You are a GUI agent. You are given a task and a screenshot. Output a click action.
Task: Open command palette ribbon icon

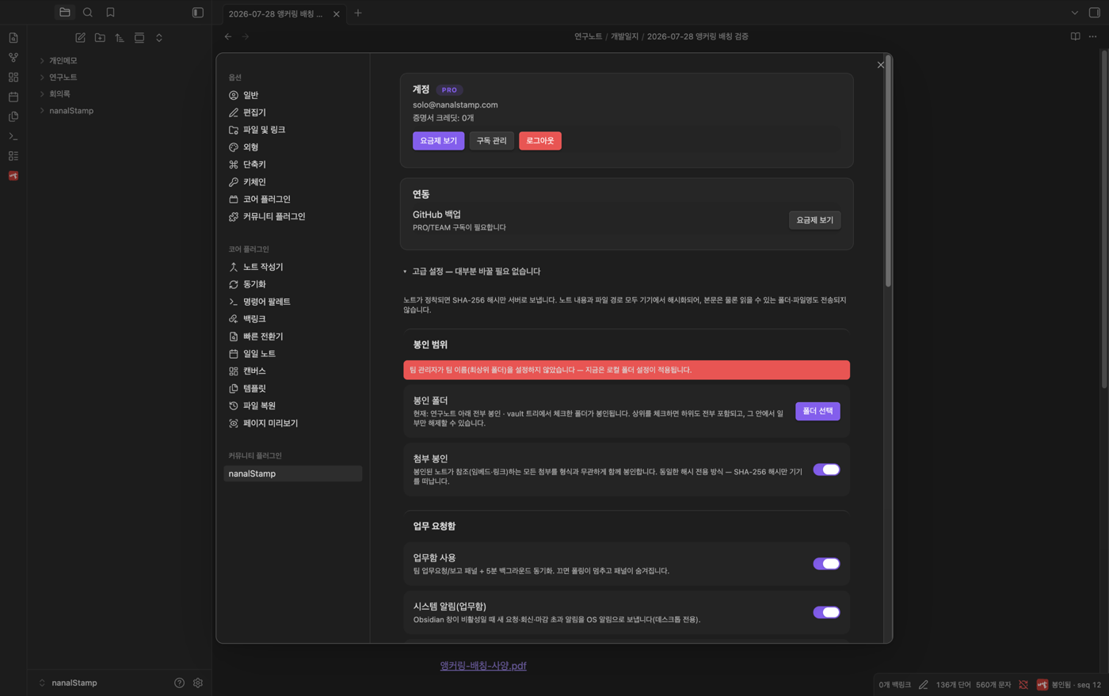point(13,136)
